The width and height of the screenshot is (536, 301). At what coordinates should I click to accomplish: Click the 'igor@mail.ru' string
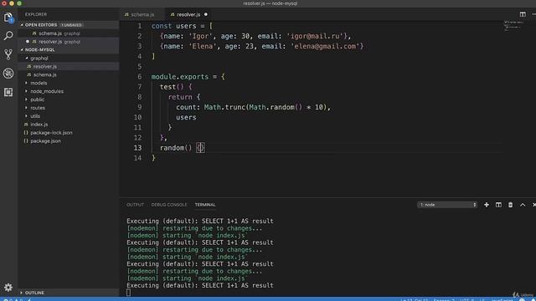[x=315, y=36]
